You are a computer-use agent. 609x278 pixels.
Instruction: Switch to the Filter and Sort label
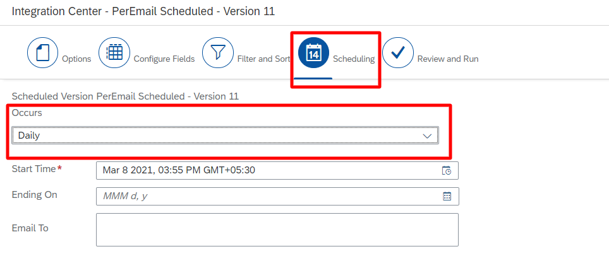click(263, 59)
